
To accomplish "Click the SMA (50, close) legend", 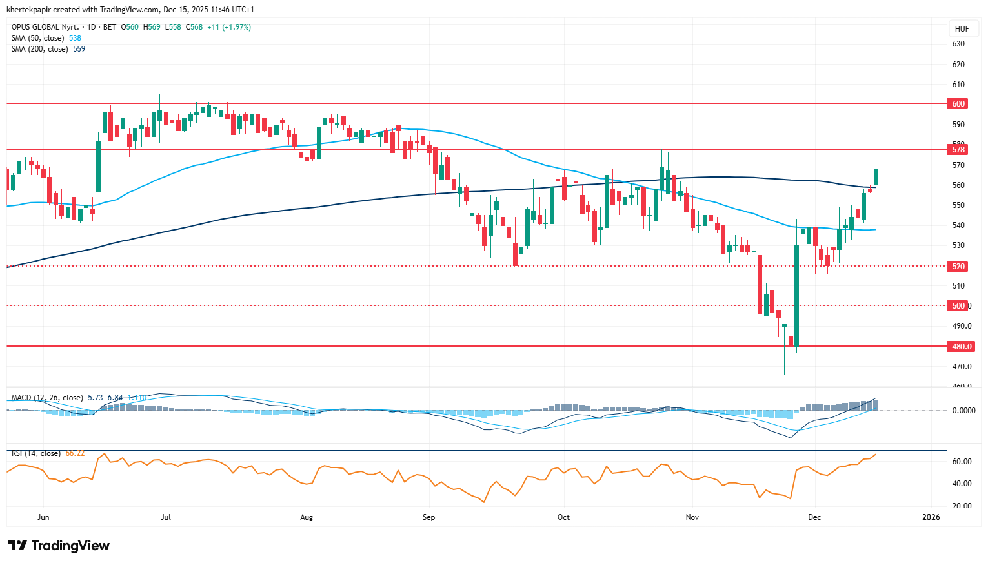I will [x=38, y=38].
